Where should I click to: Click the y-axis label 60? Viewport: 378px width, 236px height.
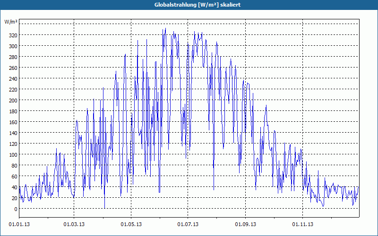pyautogui.click(x=15, y=177)
